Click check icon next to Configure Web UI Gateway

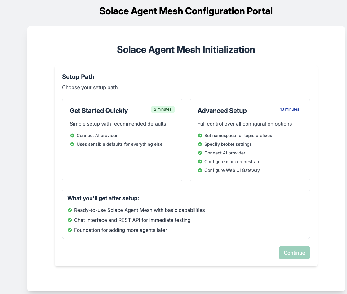pyautogui.click(x=200, y=170)
